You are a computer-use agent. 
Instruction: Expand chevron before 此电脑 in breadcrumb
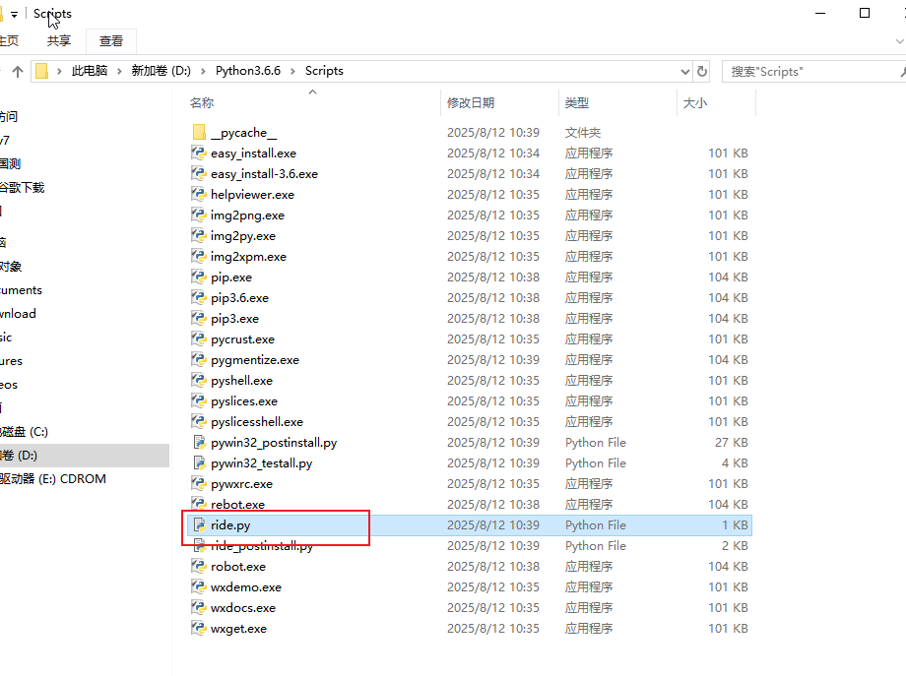point(59,71)
